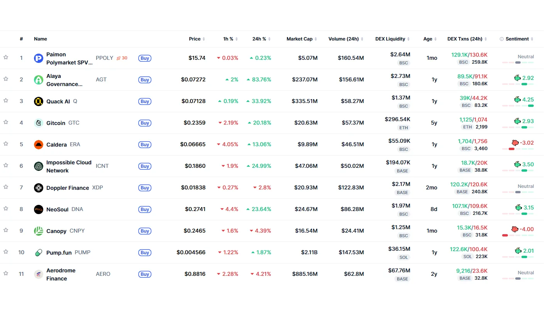Image resolution: width=550 pixels, height=309 pixels.
Task: Click the $2.11B market cap for Pump.fun
Action: coord(309,253)
